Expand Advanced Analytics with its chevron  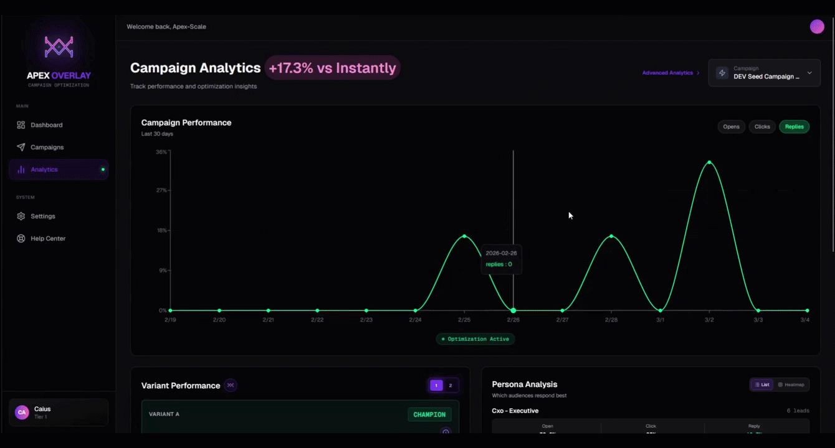tap(699, 72)
